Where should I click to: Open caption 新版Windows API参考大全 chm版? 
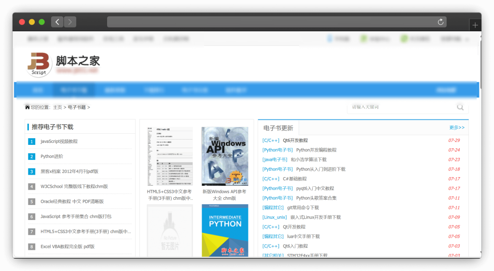click(x=224, y=195)
